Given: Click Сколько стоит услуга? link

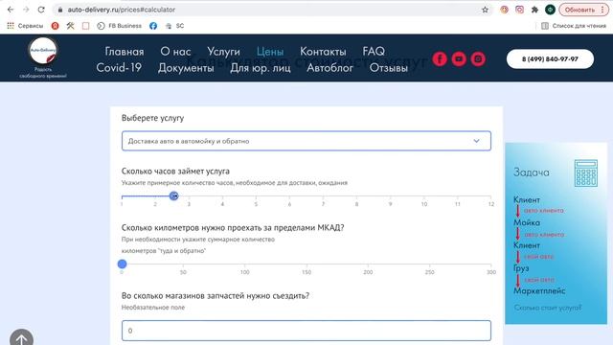Looking at the screenshot, I should pos(548,308).
